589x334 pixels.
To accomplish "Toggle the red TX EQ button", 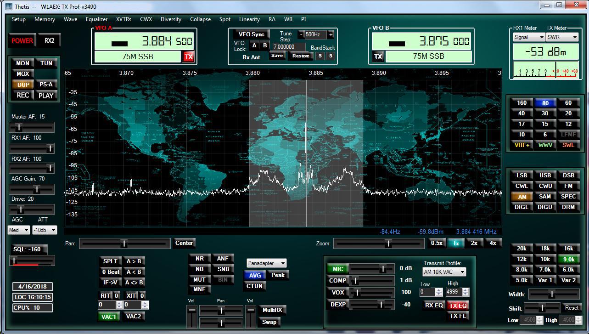I will 457,306.
